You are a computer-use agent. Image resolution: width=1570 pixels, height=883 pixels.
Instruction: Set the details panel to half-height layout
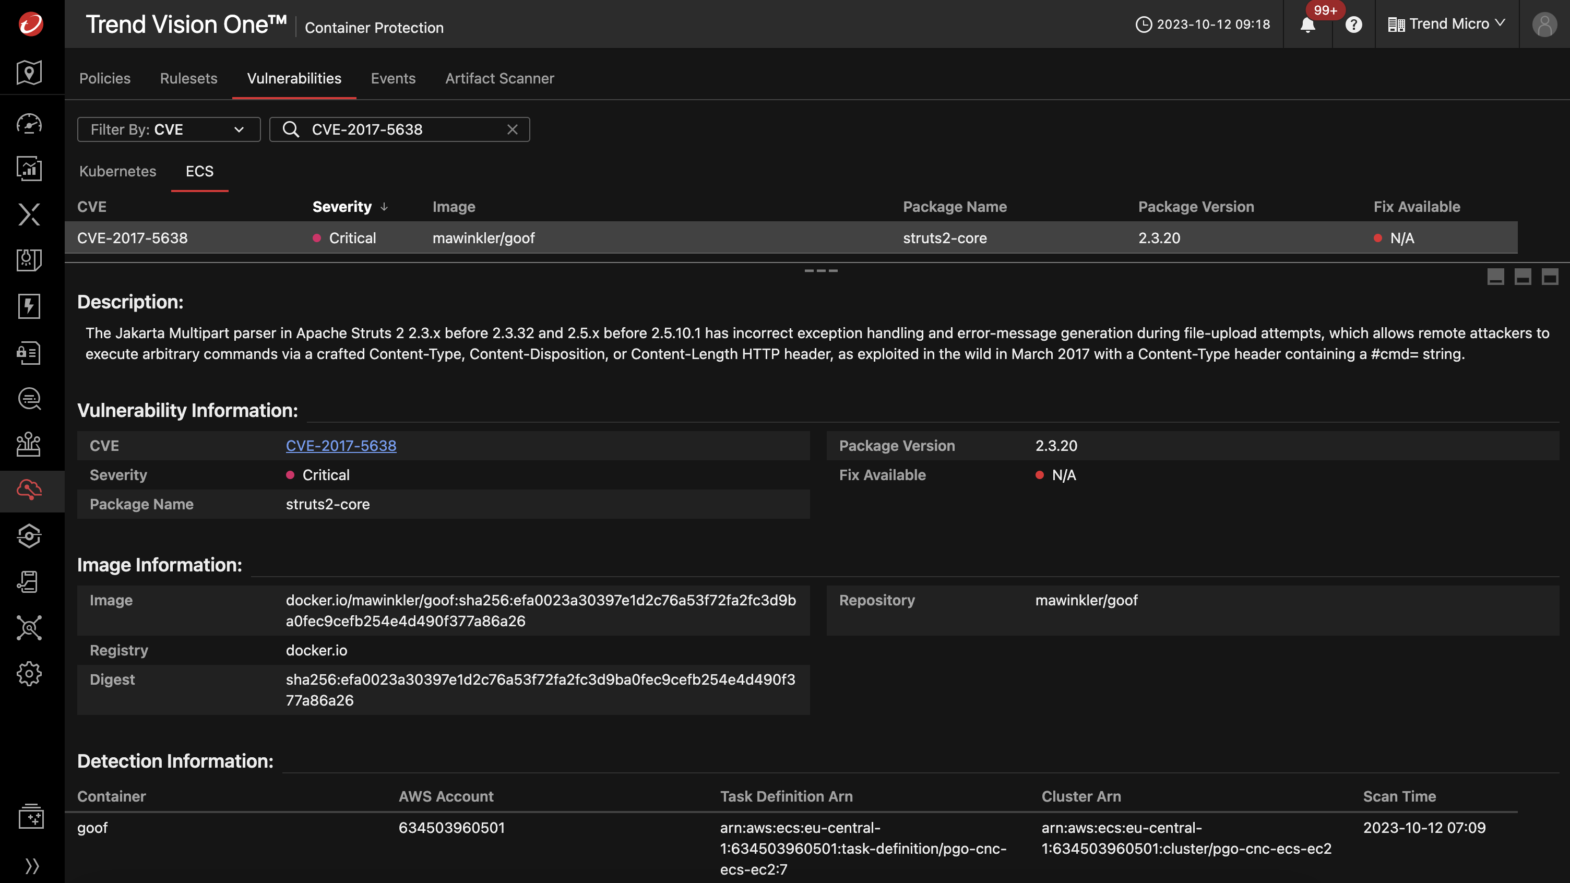click(1523, 277)
